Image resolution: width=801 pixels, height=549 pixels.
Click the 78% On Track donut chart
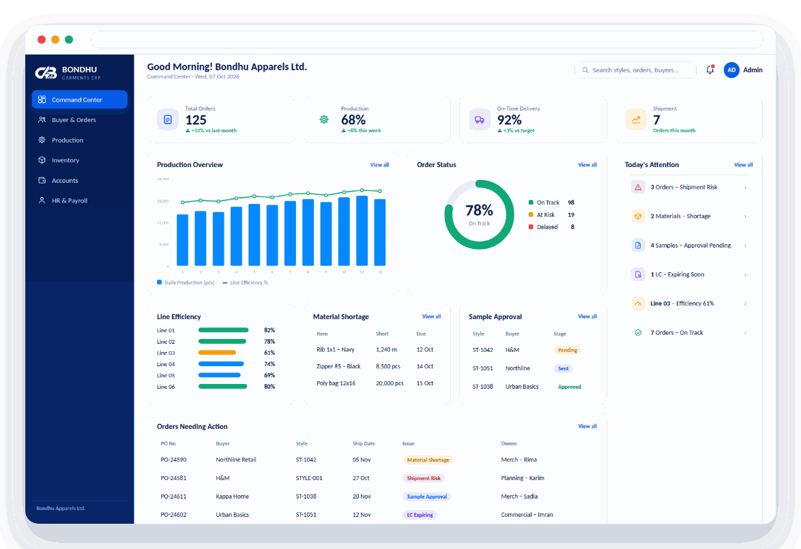[x=479, y=215]
